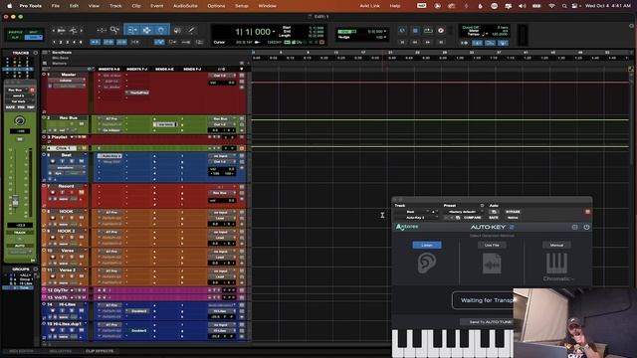Open the Auto-Key 2 insert selector dropdown

(x=417, y=218)
